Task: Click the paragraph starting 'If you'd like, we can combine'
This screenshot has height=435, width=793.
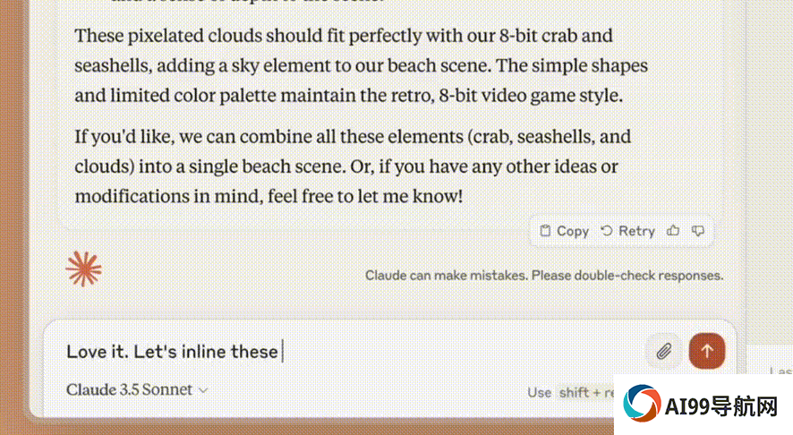Action: click(x=353, y=166)
